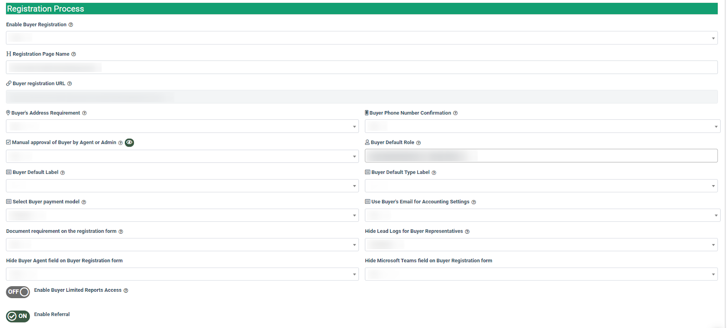
Task: Click help icon for Hide Lead Logs setting
Action: 467,232
